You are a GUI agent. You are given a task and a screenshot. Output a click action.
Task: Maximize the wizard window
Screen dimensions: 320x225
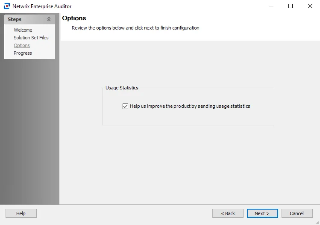pyautogui.click(x=291, y=6)
